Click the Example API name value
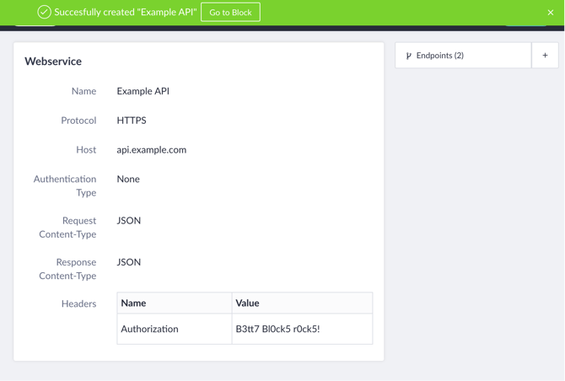This screenshot has width=565, height=381. point(143,91)
